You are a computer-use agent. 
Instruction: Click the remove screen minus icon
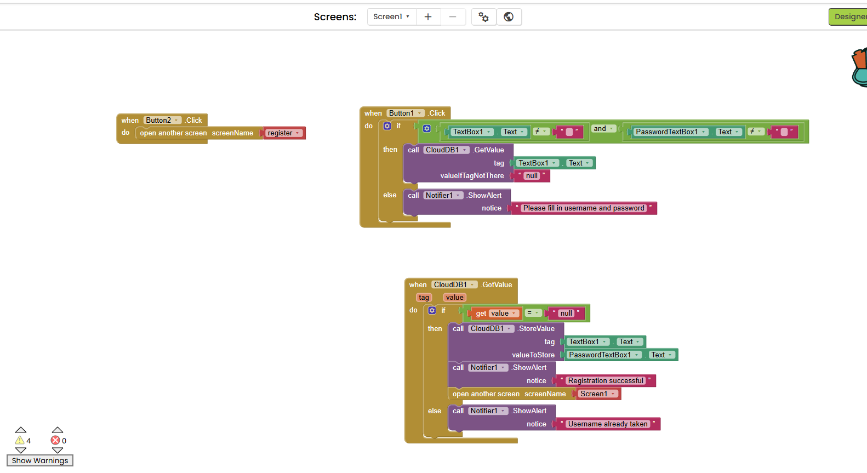pos(453,17)
